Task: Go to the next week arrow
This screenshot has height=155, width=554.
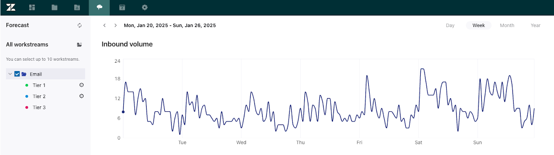Action: (x=116, y=25)
